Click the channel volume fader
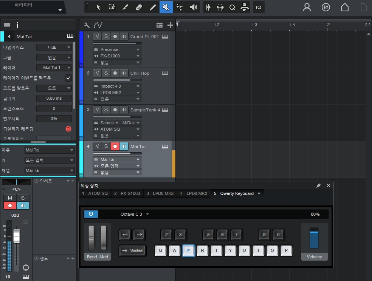 (x=17, y=236)
